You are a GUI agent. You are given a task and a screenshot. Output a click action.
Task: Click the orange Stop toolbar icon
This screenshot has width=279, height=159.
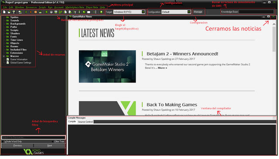click(35, 12)
